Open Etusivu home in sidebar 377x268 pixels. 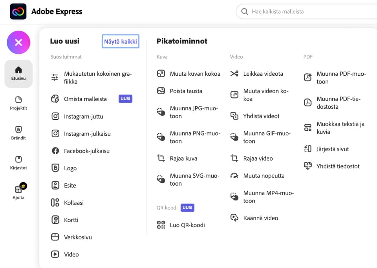coord(18,74)
